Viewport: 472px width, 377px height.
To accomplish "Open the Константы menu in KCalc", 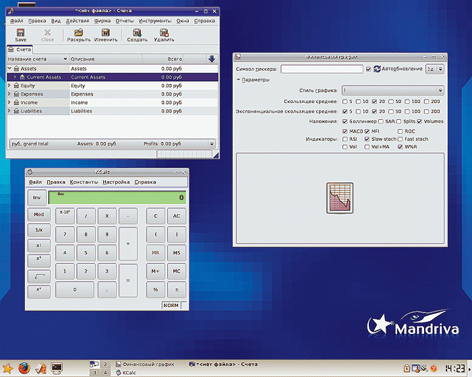I will pos(84,182).
